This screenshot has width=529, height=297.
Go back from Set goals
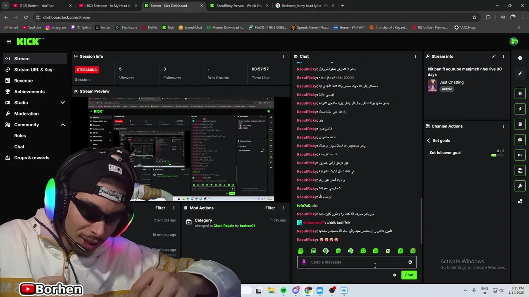(x=429, y=141)
